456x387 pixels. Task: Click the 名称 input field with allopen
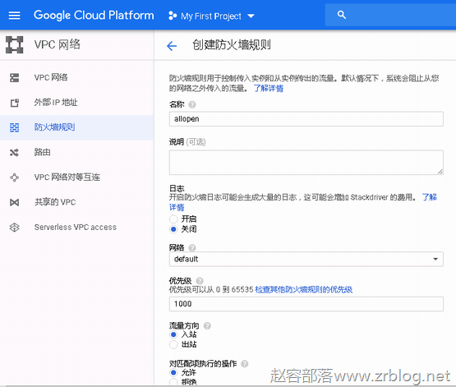click(x=306, y=119)
